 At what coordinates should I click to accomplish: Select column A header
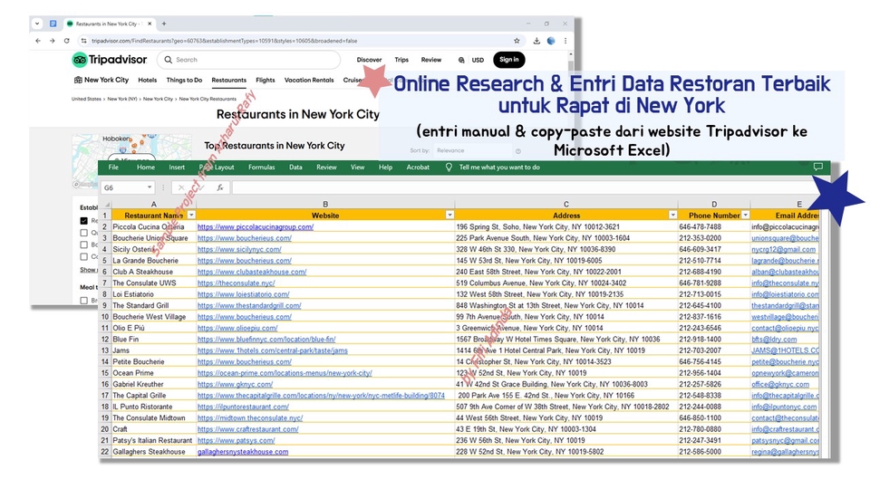coord(154,204)
